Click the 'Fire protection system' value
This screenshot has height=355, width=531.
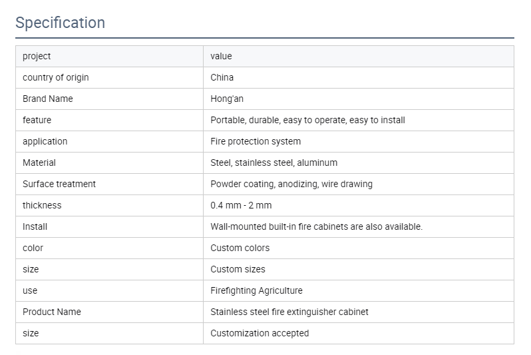pyautogui.click(x=256, y=141)
